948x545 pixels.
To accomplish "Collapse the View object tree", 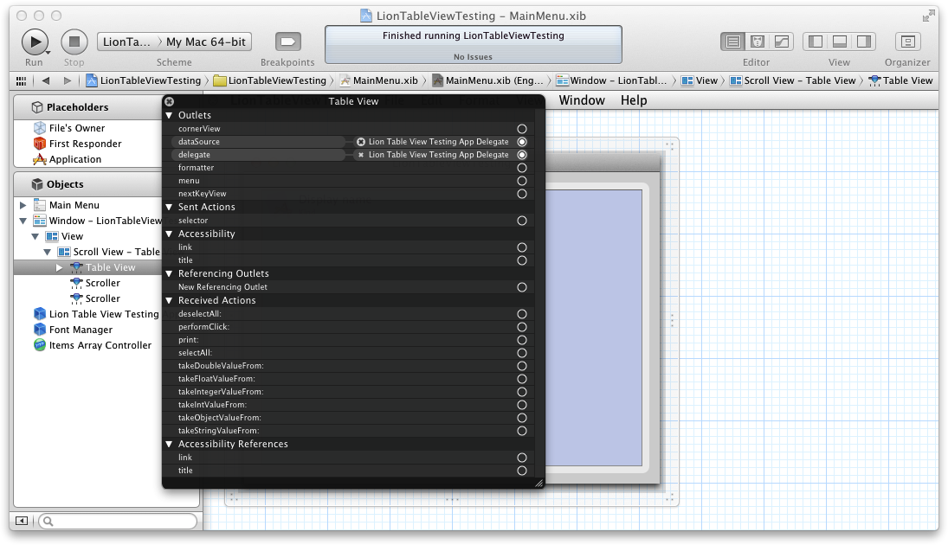I will [35, 237].
